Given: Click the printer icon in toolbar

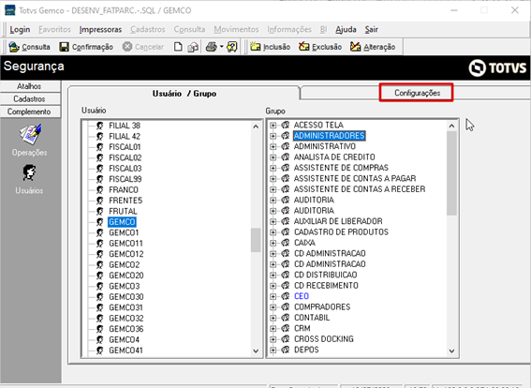Looking at the screenshot, I should (x=212, y=47).
